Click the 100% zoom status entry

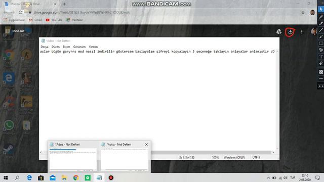point(215,157)
